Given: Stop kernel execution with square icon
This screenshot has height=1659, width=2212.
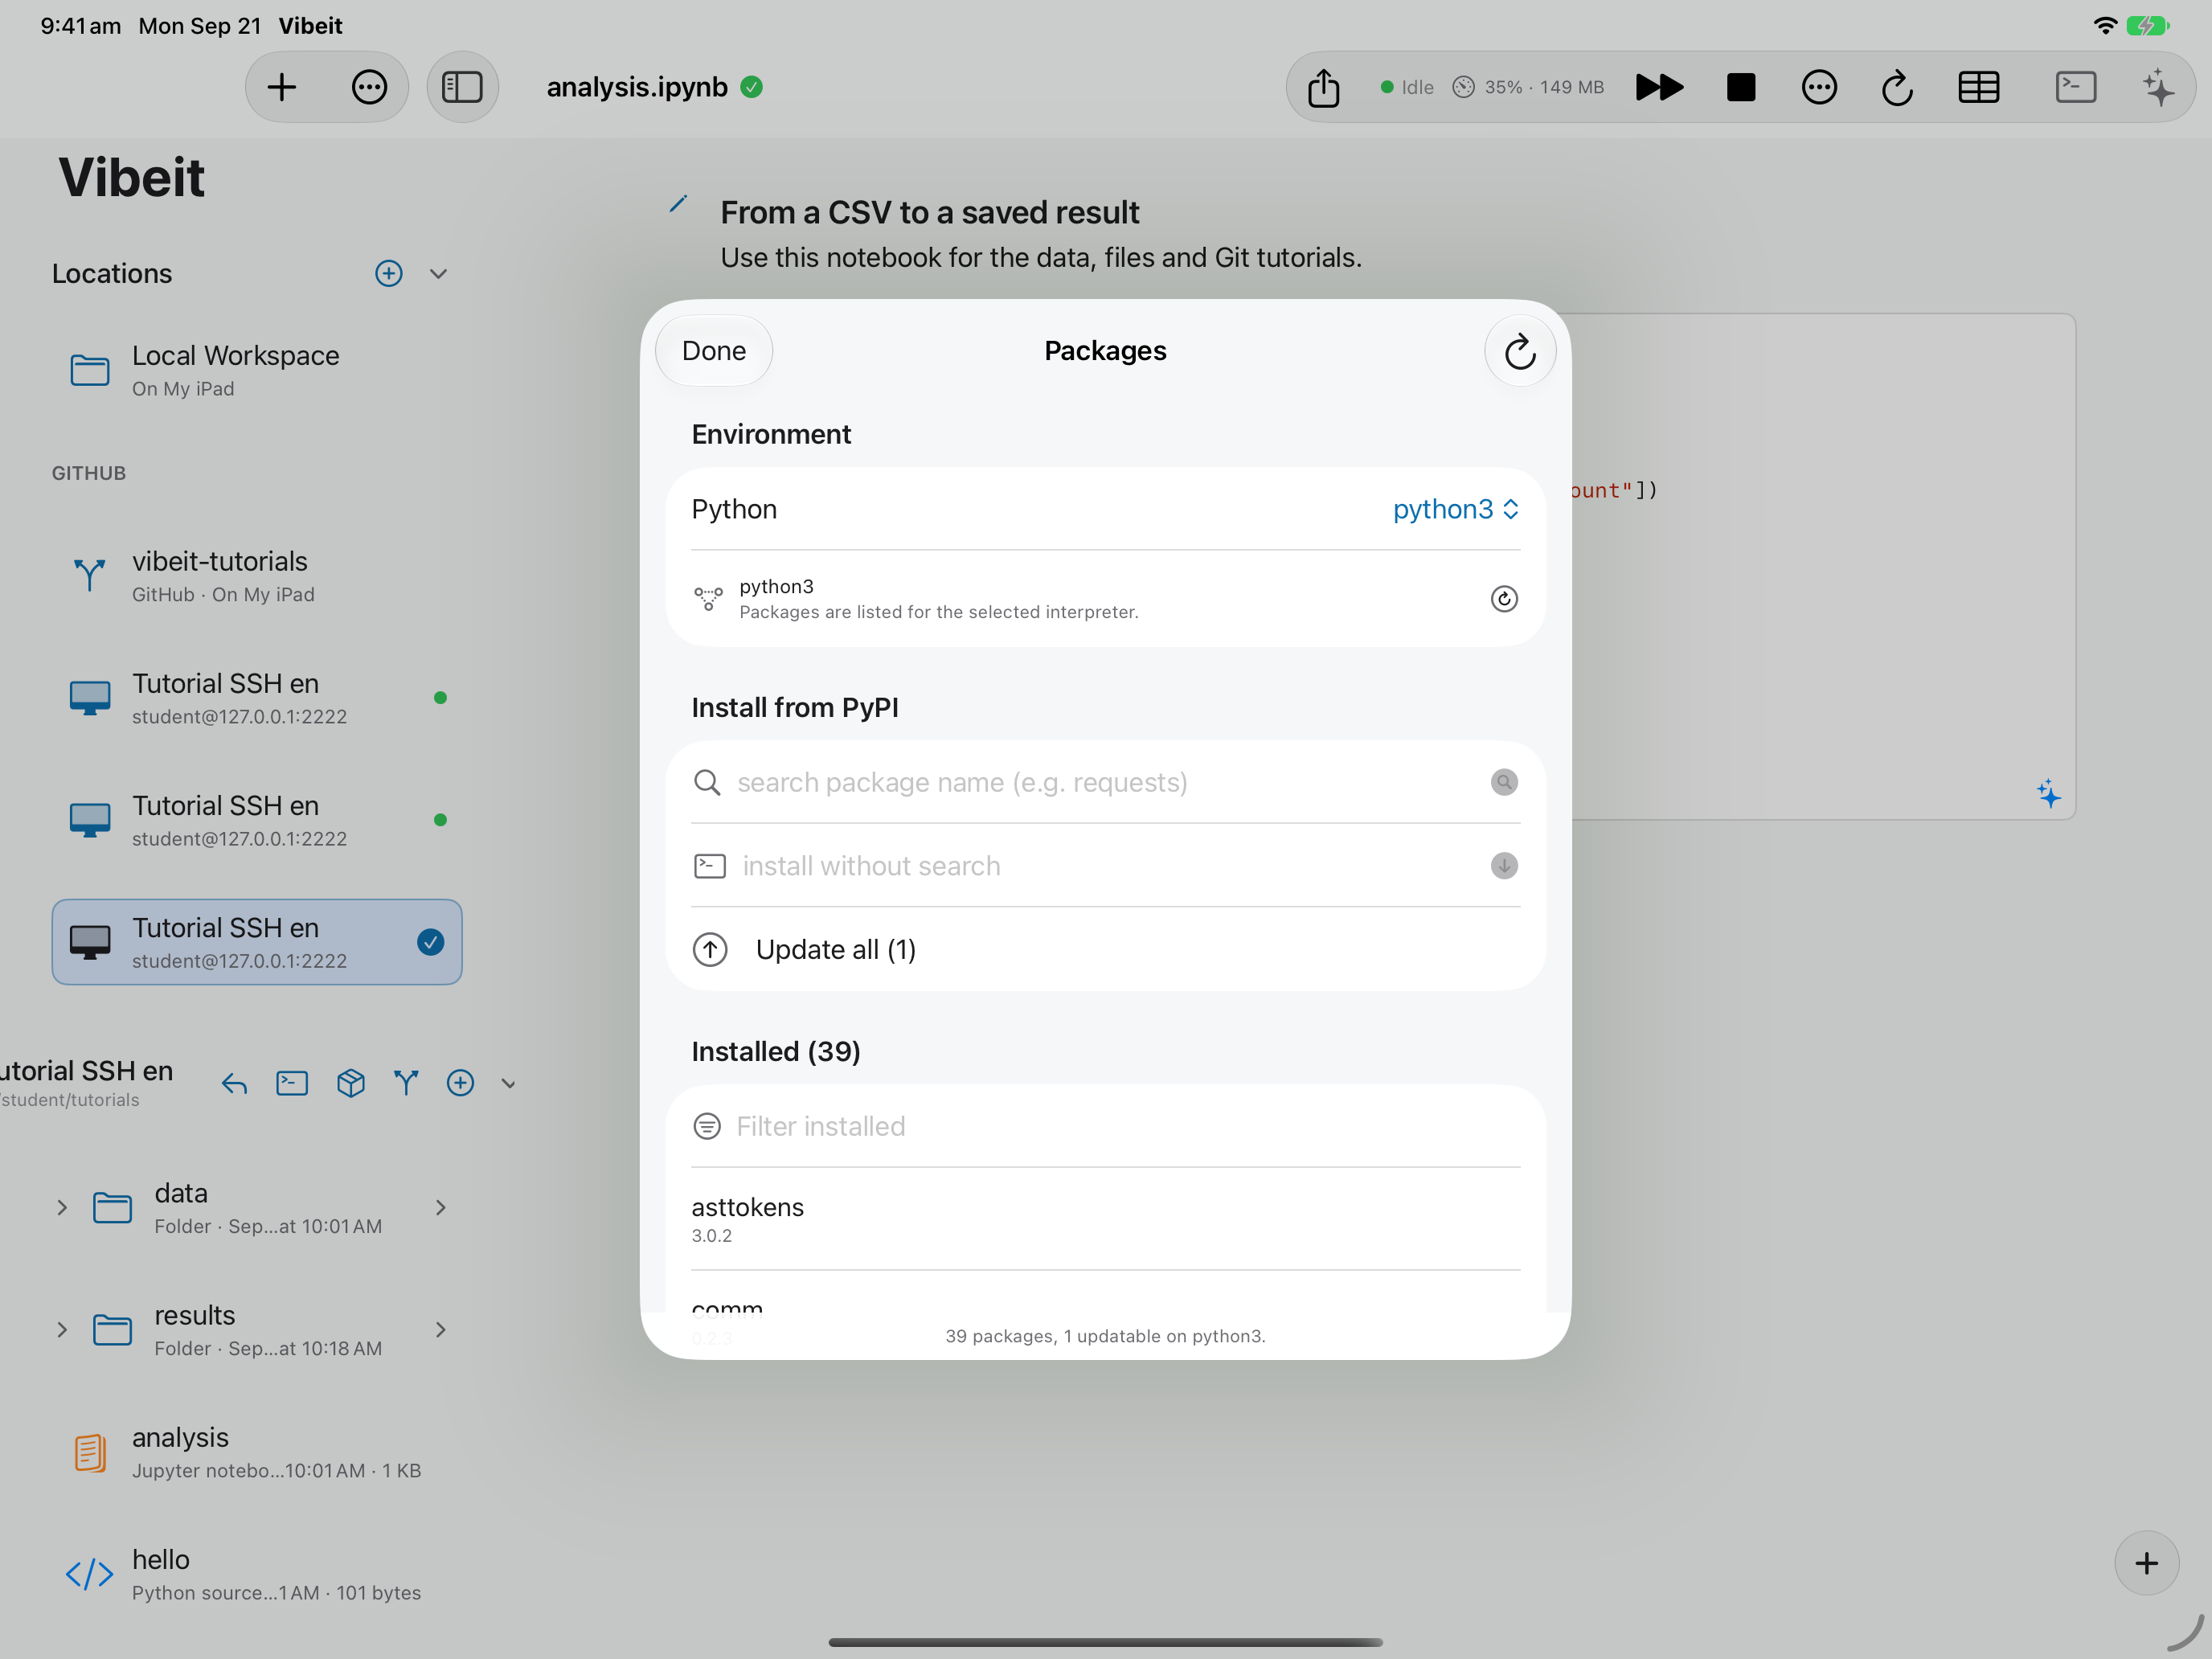Looking at the screenshot, I should (1741, 87).
